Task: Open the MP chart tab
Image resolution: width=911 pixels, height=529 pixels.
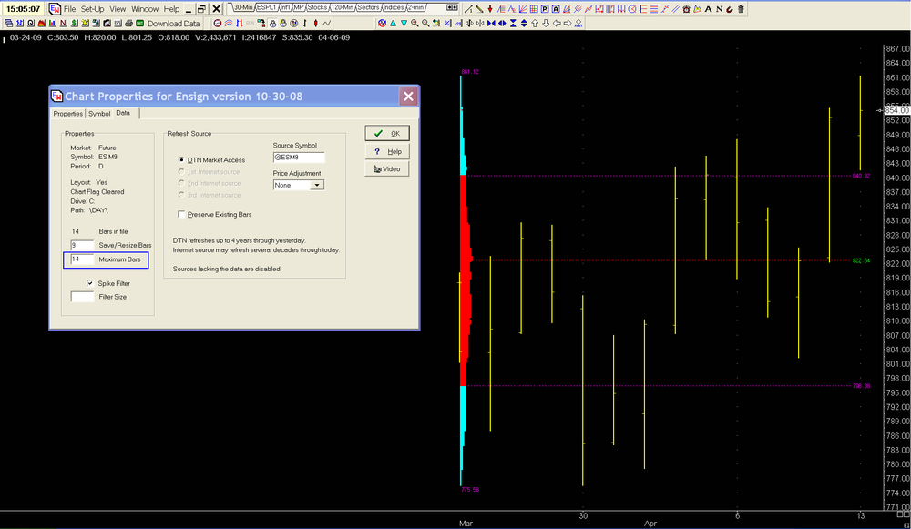Action: tap(299, 7)
